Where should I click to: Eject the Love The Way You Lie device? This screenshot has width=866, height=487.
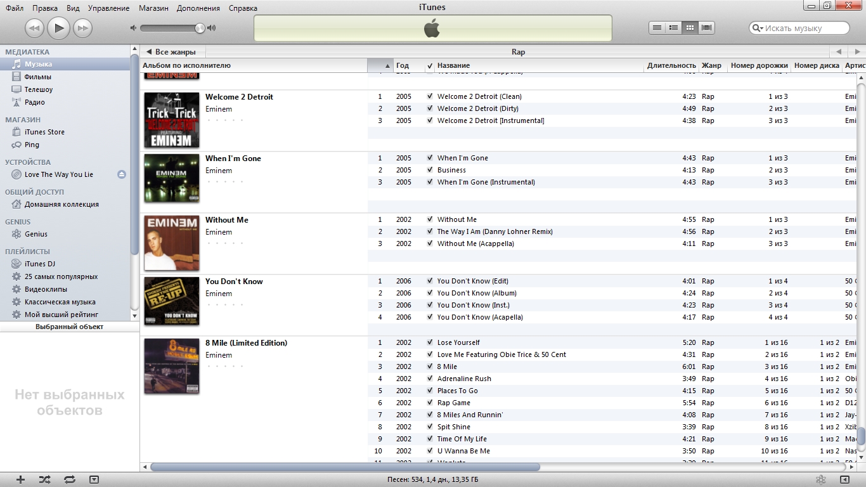(x=122, y=174)
